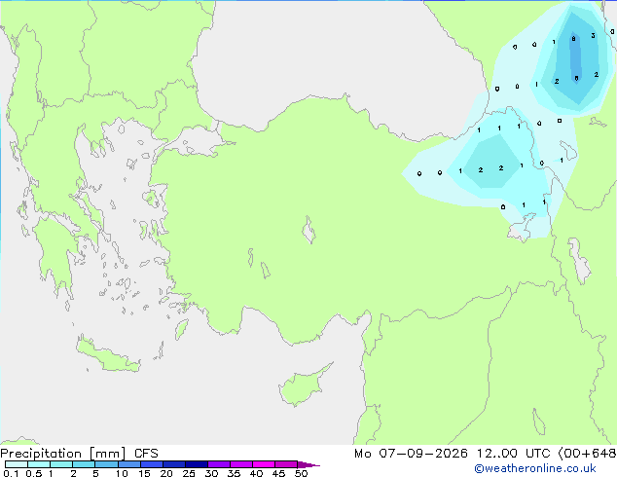Click the '(00+648' forecast offset text
This screenshot has width=617, height=477.
coord(587,454)
